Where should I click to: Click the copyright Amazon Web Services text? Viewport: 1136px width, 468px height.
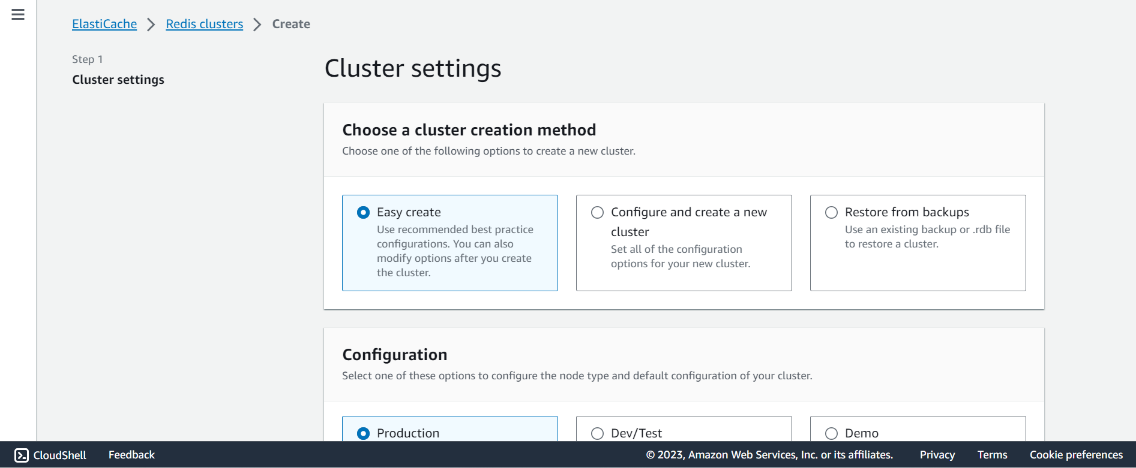[x=769, y=455]
